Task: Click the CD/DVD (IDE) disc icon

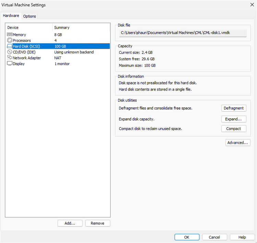Action: [x=10, y=52]
